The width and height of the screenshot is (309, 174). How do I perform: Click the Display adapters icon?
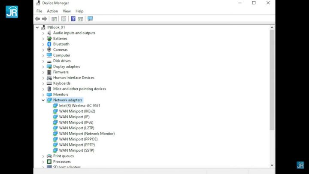coord(49,67)
